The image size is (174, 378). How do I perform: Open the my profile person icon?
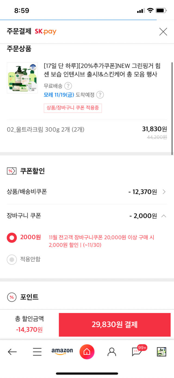(x=112, y=352)
